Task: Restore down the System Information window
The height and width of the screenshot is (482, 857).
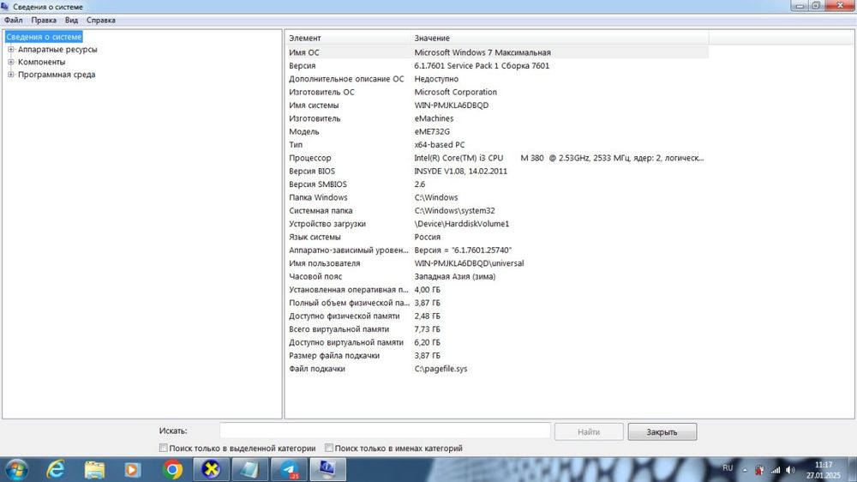Action: point(816,5)
